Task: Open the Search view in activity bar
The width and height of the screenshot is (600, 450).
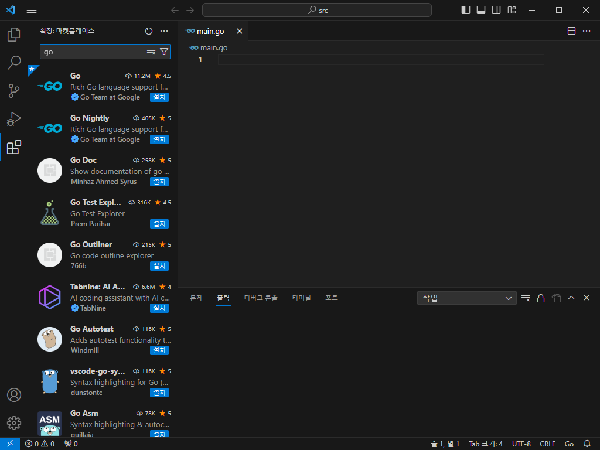Action: point(14,63)
